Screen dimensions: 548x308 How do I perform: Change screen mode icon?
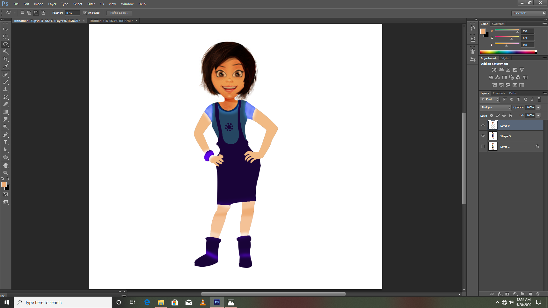[5, 202]
